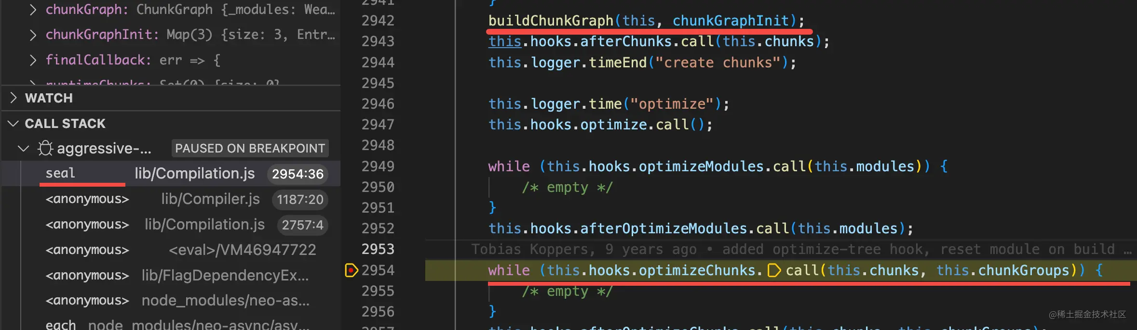The width and height of the screenshot is (1137, 330).
Task: Click the inline breakpoint marker before call(
Action: pyautogui.click(x=773, y=270)
